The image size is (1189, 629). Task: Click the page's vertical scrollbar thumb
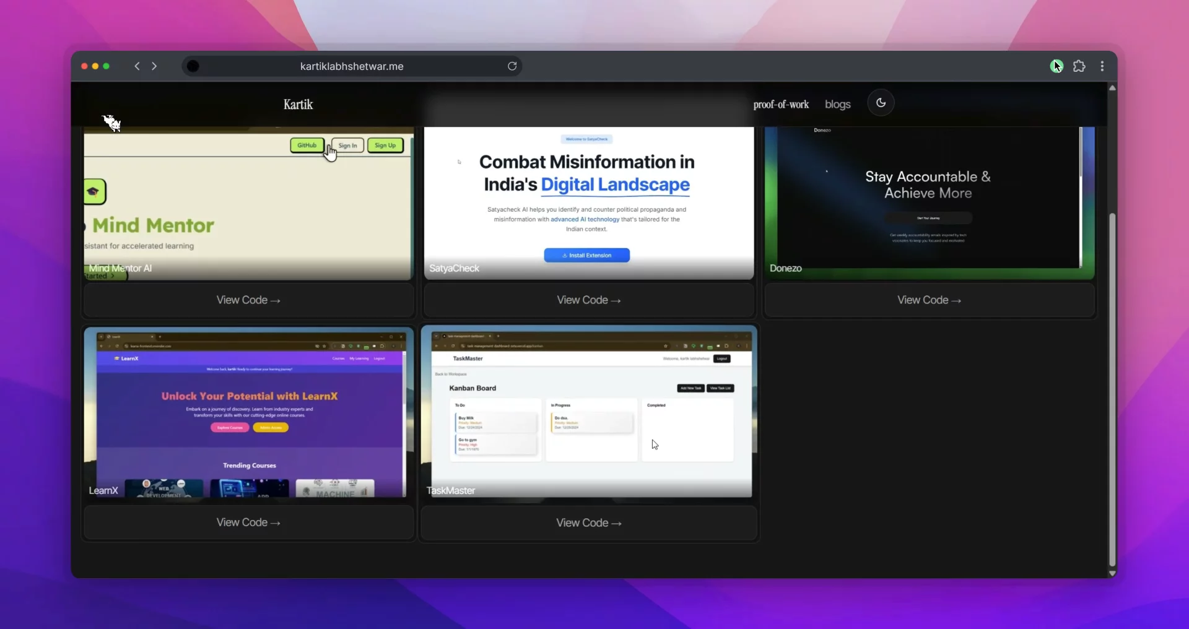[x=1112, y=390]
